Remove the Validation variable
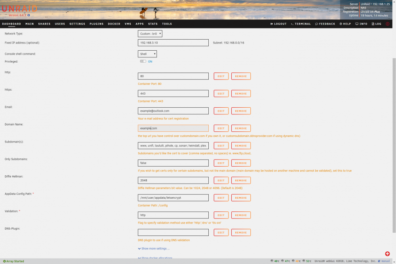 pos(241,215)
